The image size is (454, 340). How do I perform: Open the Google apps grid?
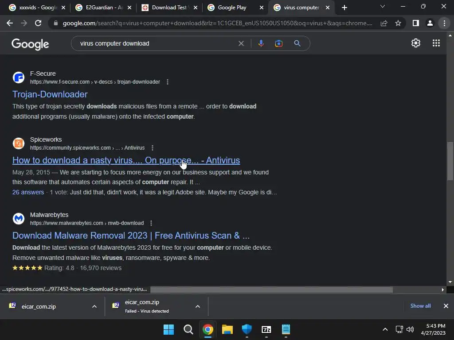click(436, 43)
